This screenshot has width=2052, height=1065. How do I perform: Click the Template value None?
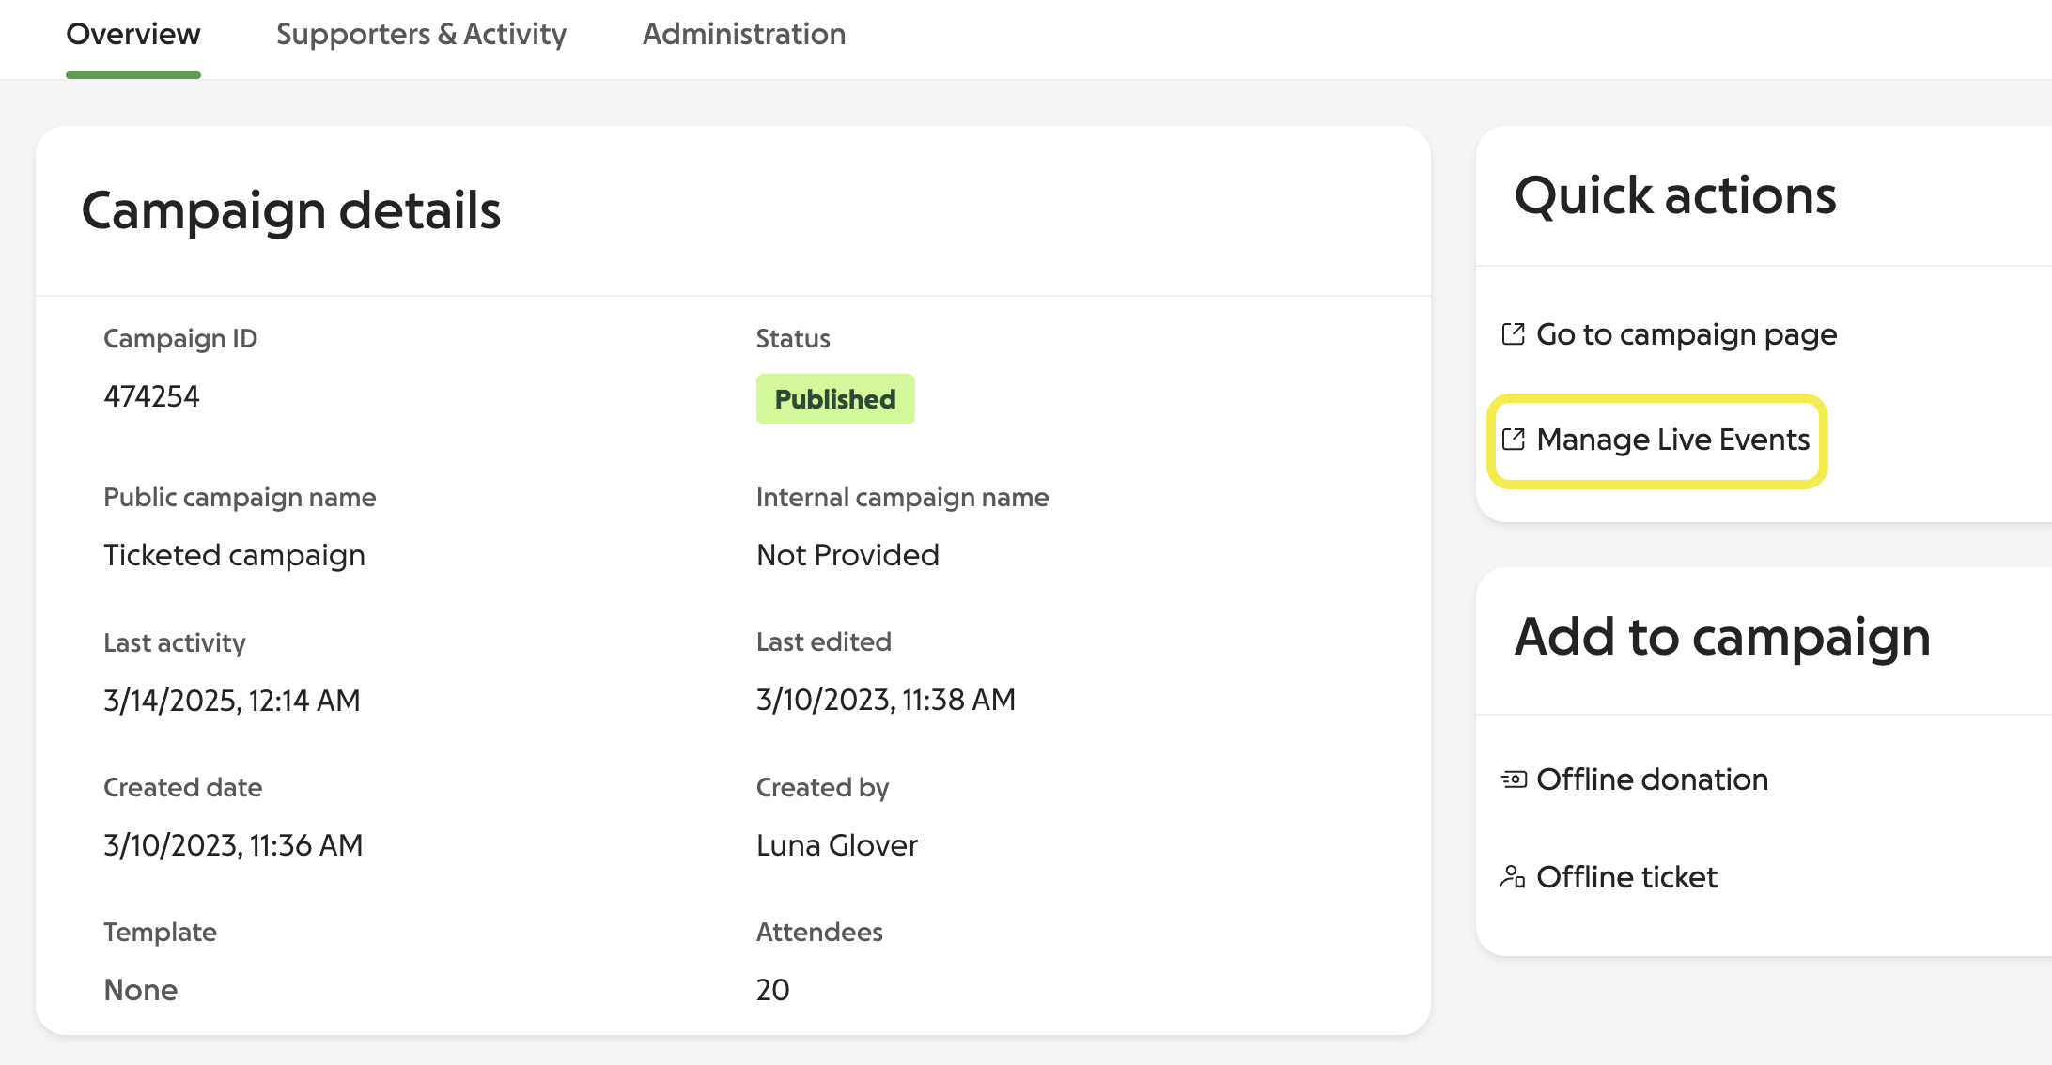point(141,990)
